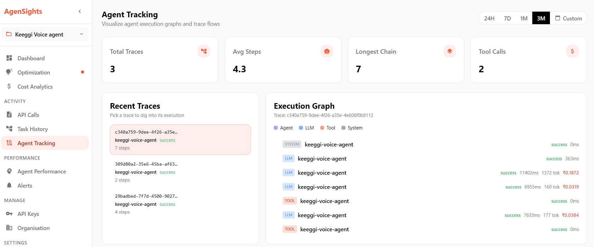
Task: Click the Custom calendar icon
Action: pyautogui.click(x=557, y=18)
